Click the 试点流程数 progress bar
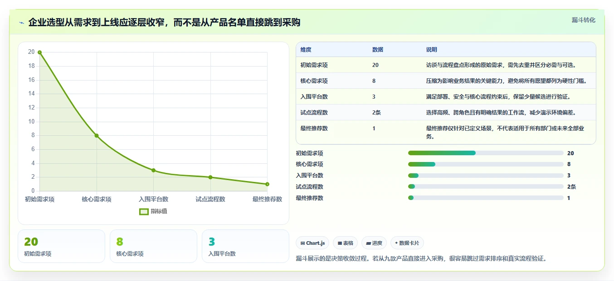This screenshot has height=281, width=614. [x=486, y=186]
